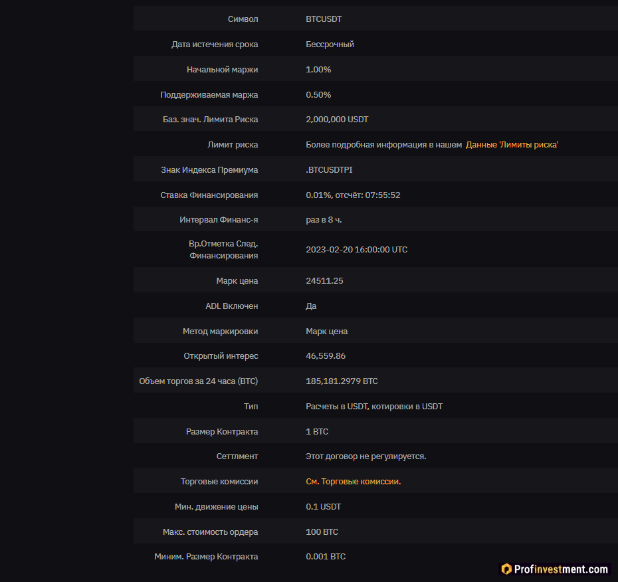Open the 'См. Торговые комиссии' link
The height and width of the screenshot is (582, 618).
[x=353, y=482]
